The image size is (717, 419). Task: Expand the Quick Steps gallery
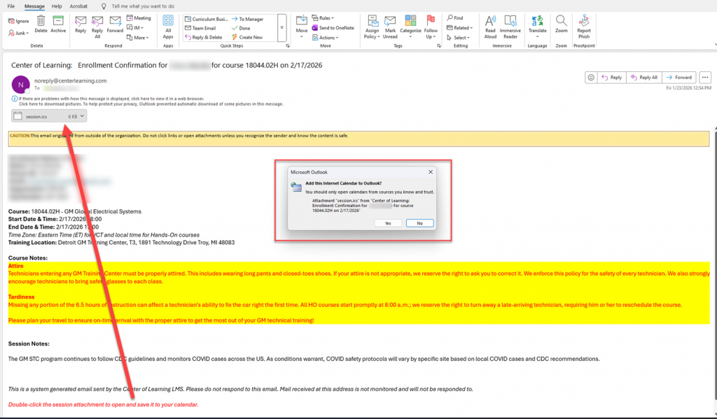pyautogui.click(x=281, y=27)
